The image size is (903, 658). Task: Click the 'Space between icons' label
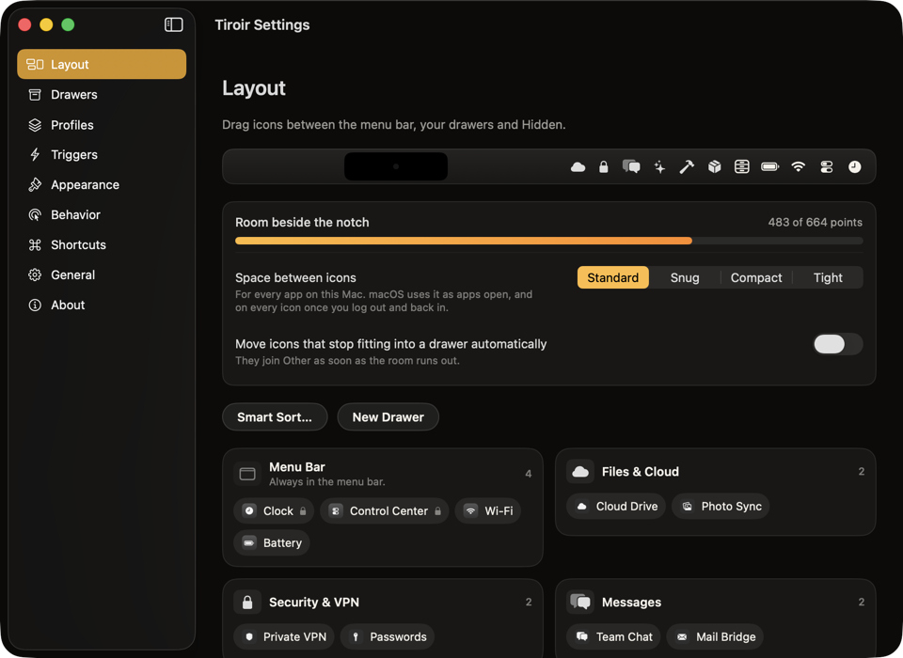tap(295, 277)
